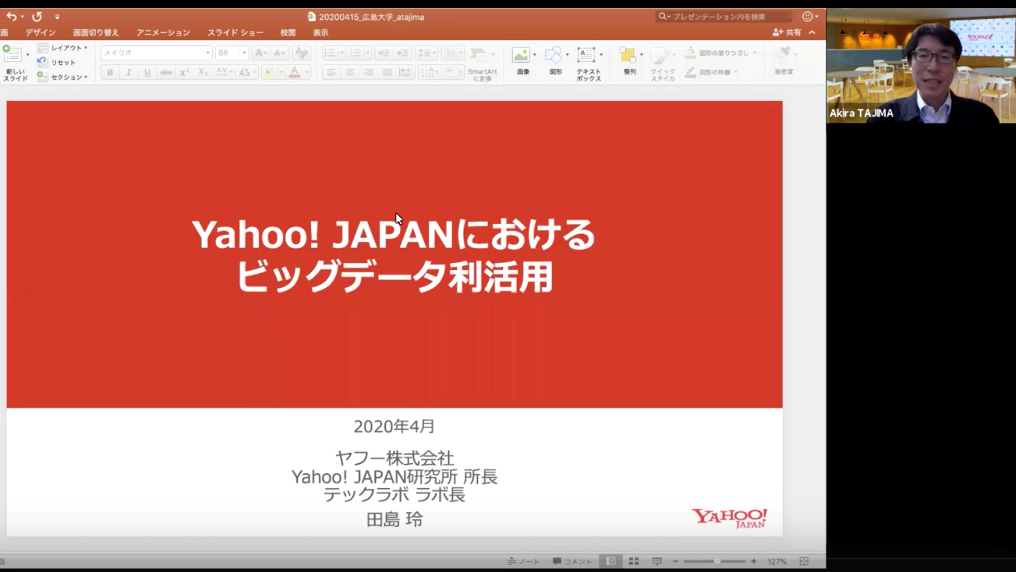Open the メイリオ font name combo box

pos(156,52)
